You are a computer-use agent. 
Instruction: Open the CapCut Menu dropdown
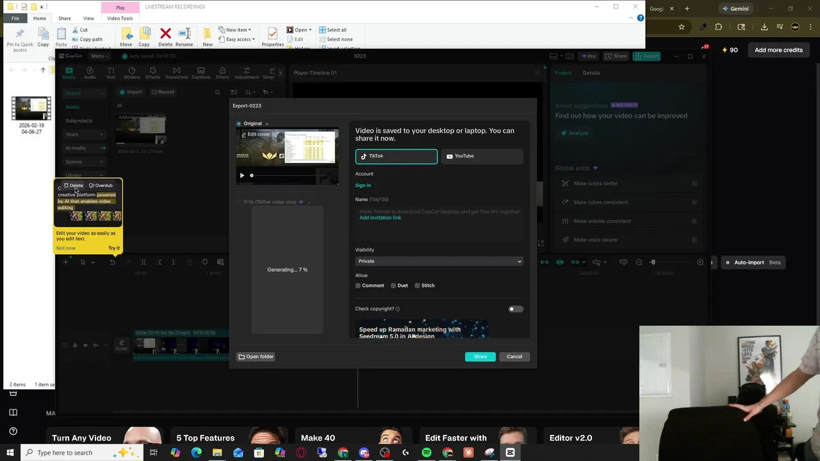(x=99, y=56)
